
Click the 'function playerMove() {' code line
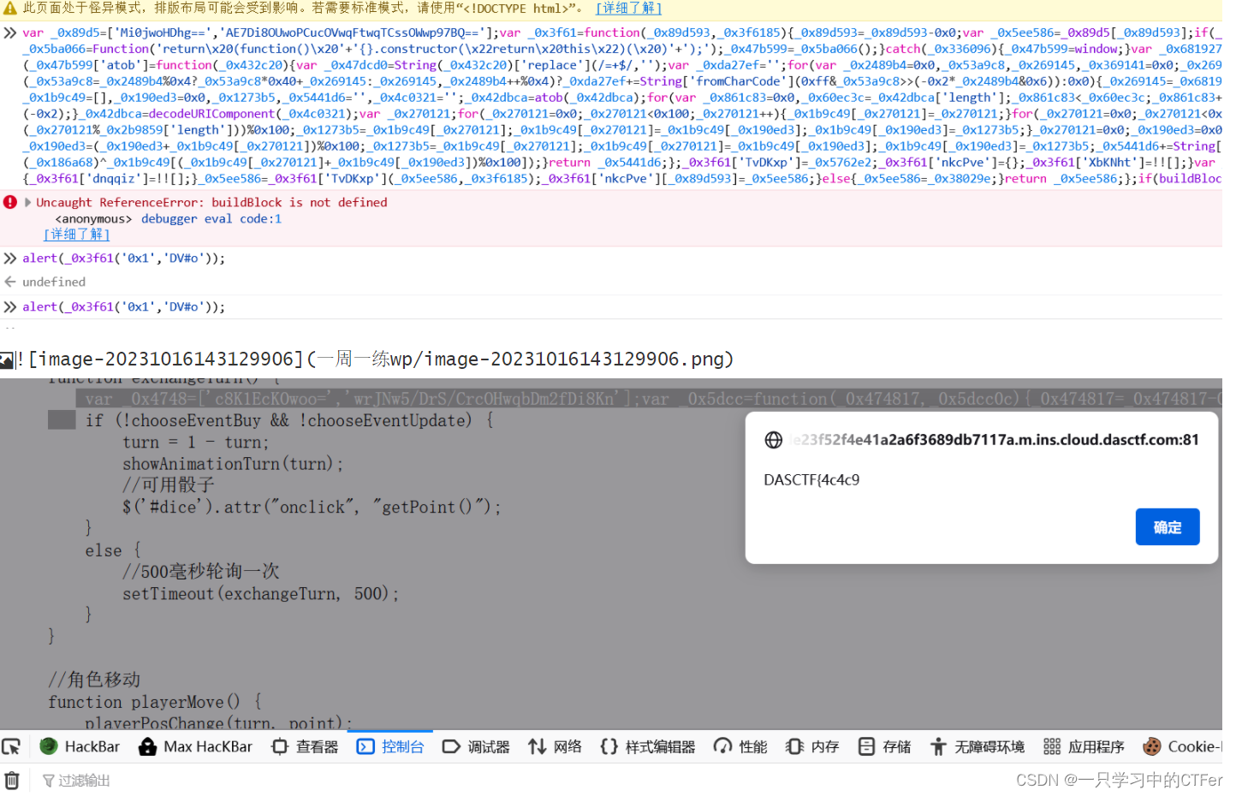(155, 702)
